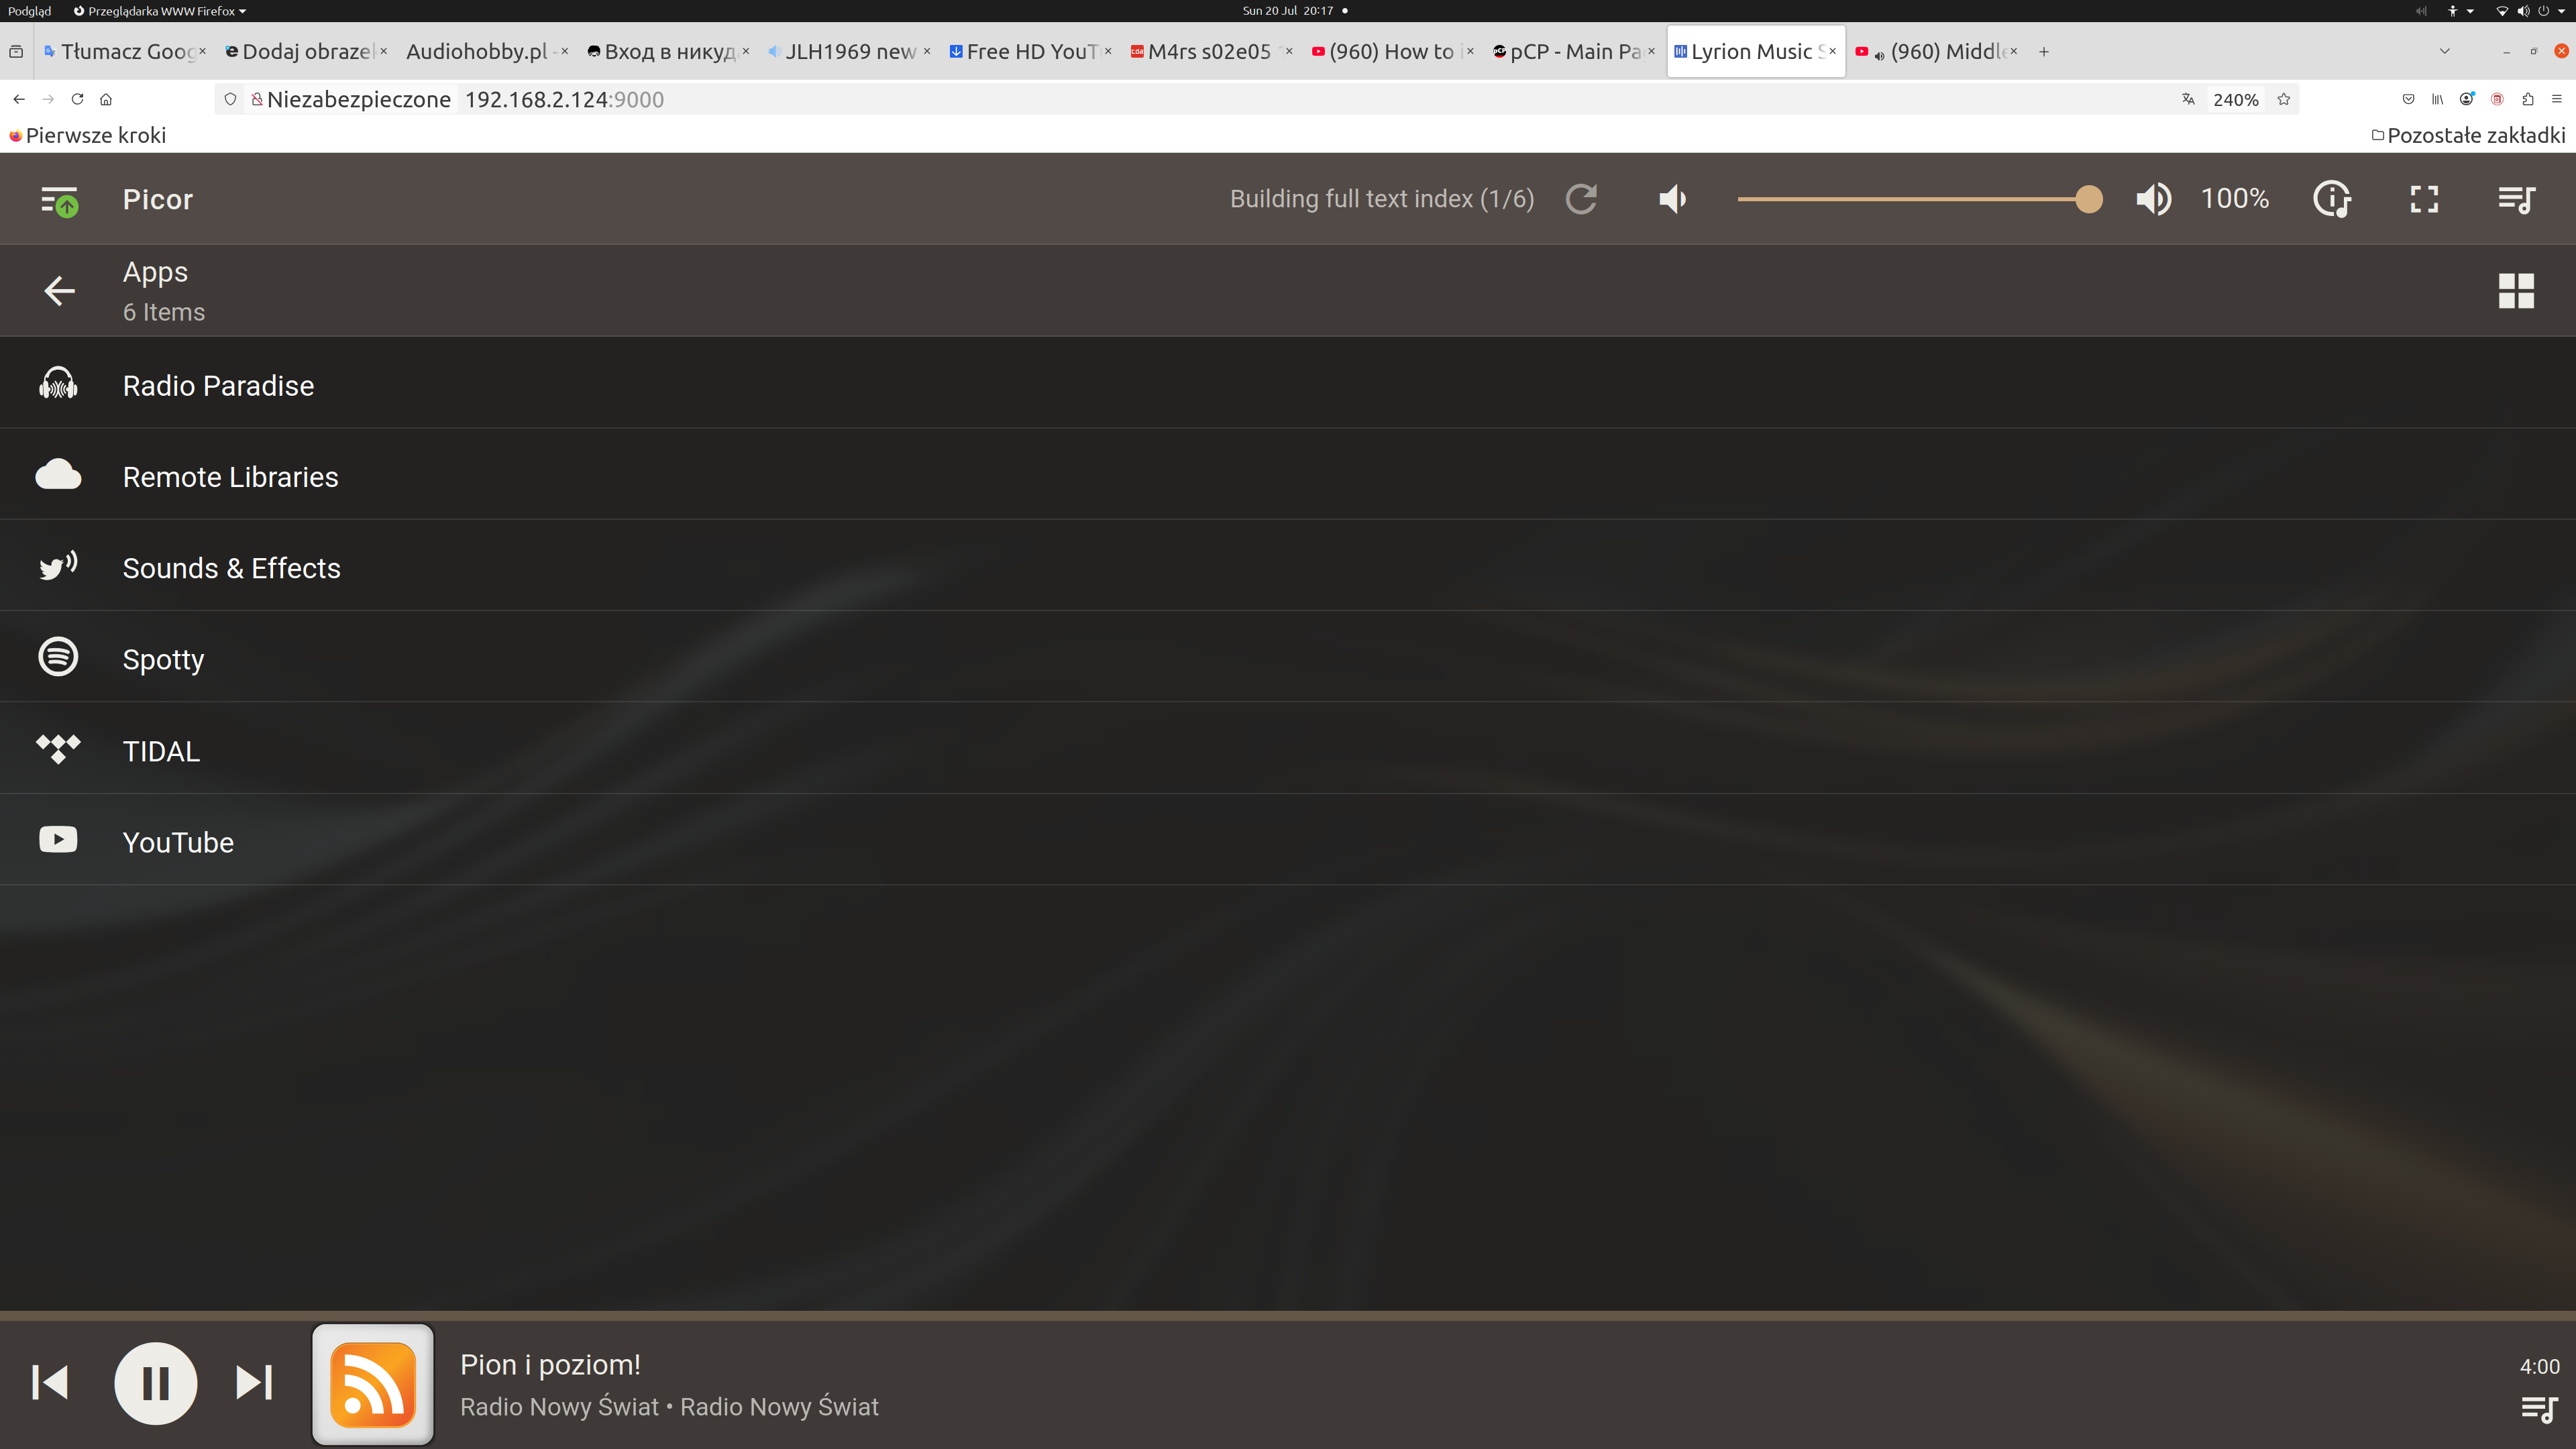This screenshot has width=2576, height=1449.
Task: Click the TIDAL logo icon
Action: pos(58,749)
